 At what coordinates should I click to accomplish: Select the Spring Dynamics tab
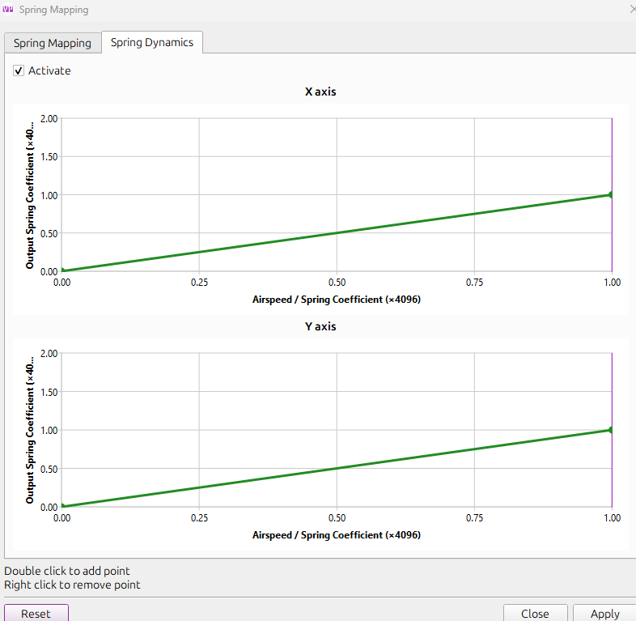152,42
